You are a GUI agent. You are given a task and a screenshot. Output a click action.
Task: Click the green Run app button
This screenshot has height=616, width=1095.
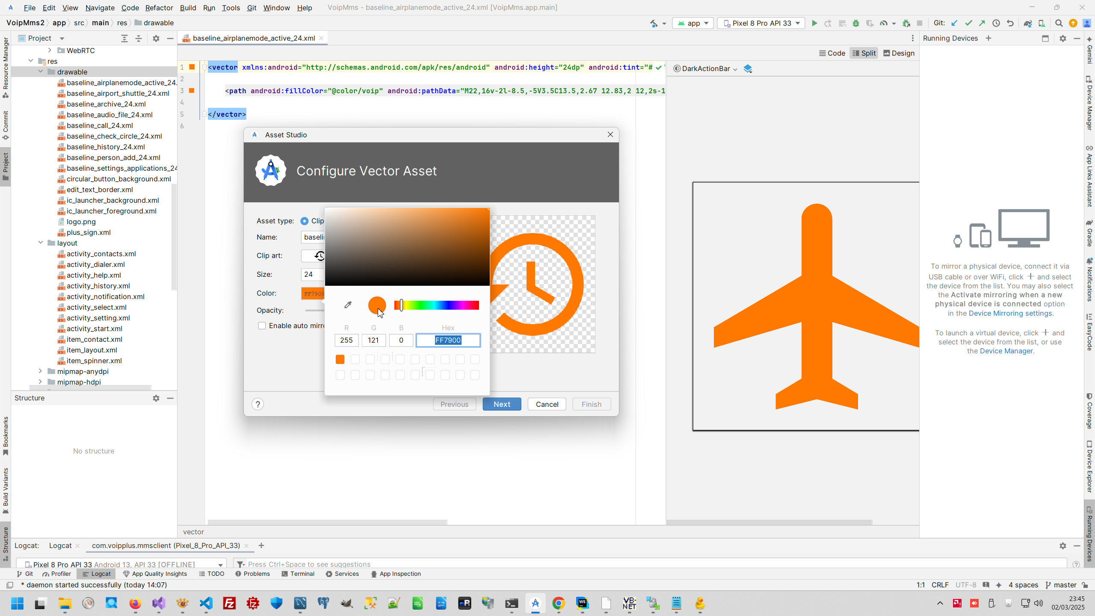coord(814,23)
